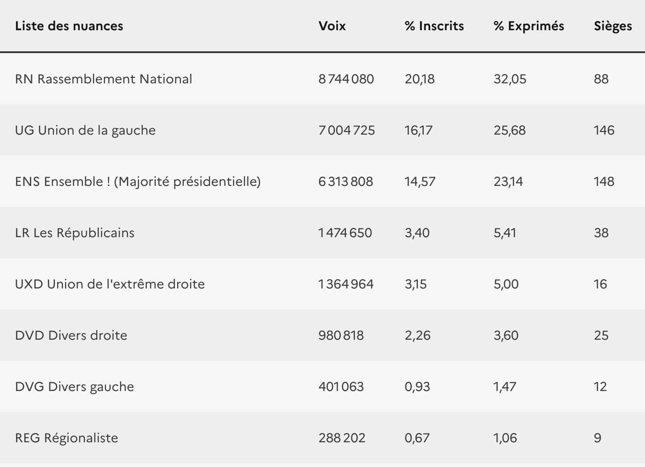Select the LR Les Républicains row
Viewport: 645px width, 467px height.
[x=75, y=233]
